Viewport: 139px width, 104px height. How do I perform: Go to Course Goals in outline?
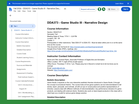click(x=21, y=54)
